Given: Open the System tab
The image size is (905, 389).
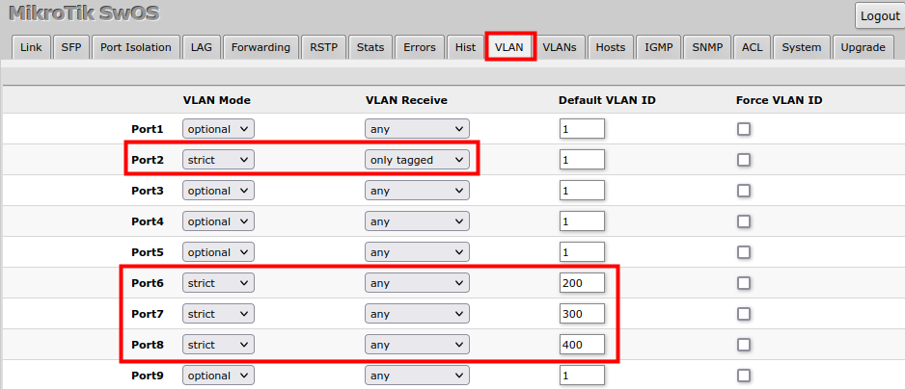Looking at the screenshot, I should (802, 47).
